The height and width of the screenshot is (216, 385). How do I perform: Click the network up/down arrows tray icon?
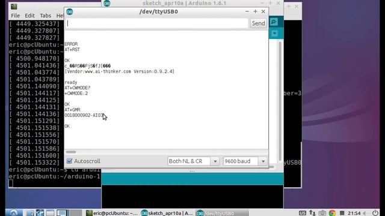pyautogui.click(x=312, y=213)
